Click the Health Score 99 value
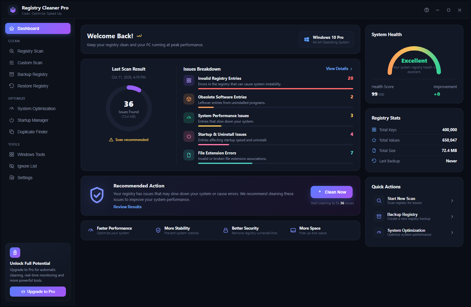The height and width of the screenshot is (307, 471). coord(375,94)
